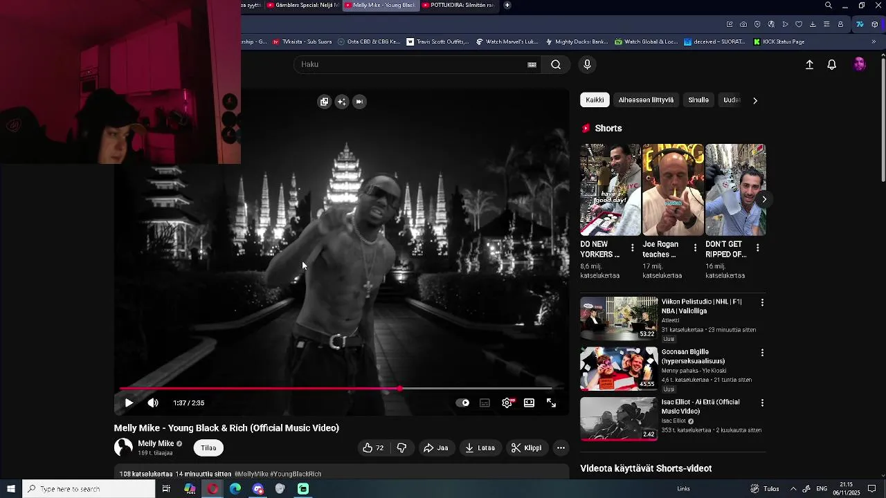Open the Melly Mike channel name link

pos(156,443)
